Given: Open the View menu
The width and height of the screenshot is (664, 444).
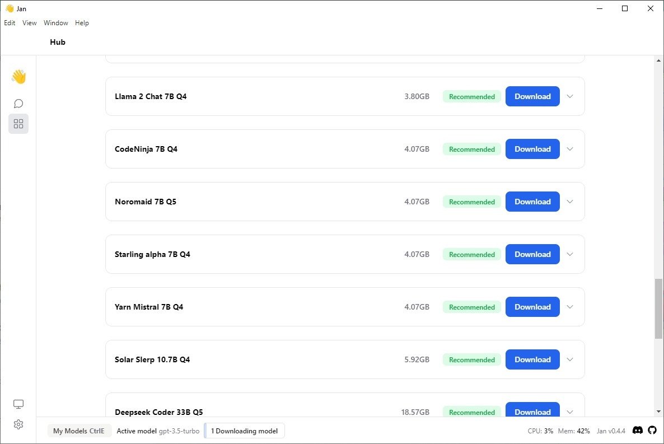Looking at the screenshot, I should [x=30, y=23].
